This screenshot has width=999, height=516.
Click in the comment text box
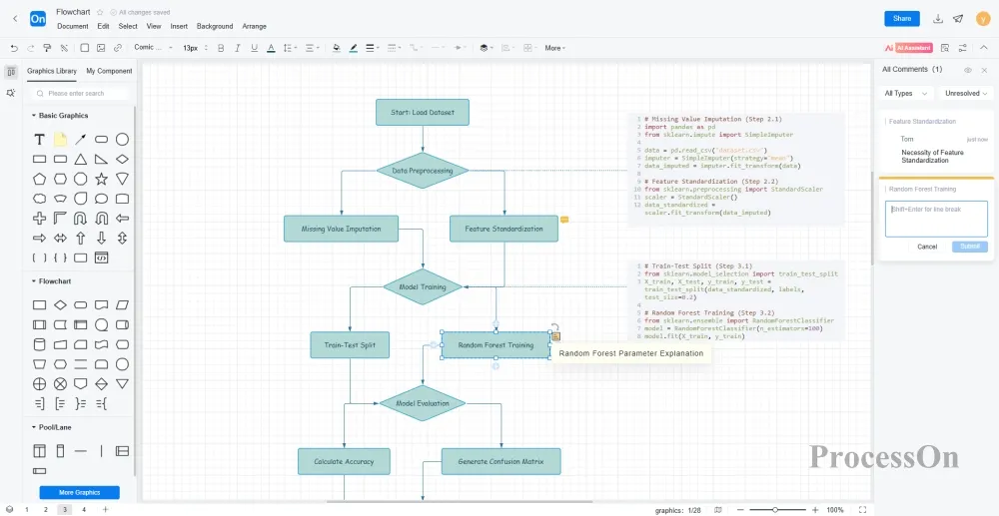click(x=936, y=219)
